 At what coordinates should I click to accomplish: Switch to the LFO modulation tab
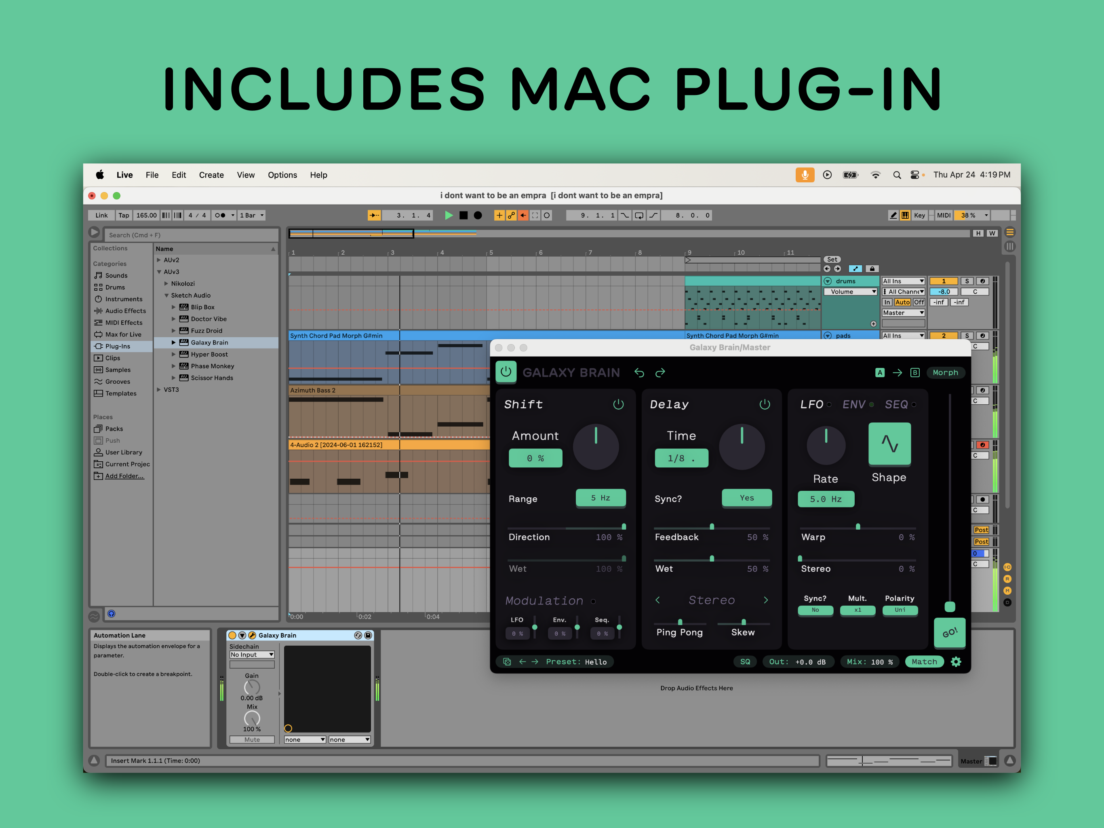click(x=811, y=405)
